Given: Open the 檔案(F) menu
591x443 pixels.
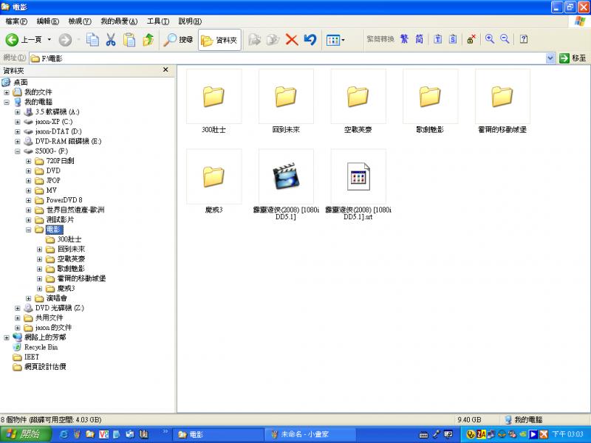Looking at the screenshot, I should click(16, 21).
